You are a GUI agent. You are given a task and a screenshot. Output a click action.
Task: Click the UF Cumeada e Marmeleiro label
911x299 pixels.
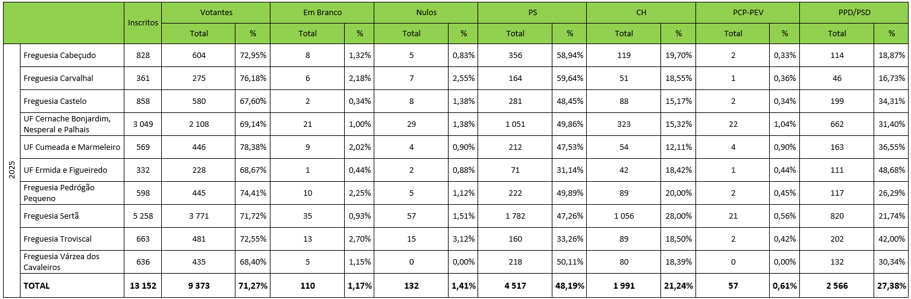pos(71,147)
